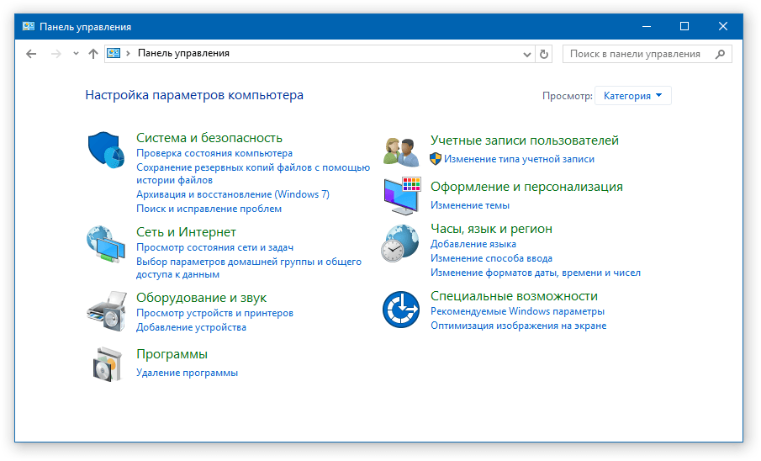Image resolution: width=761 pixels, height=461 pixels.
Task: Open Учетные записи пользователей category
Action: pyautogui.click(x=525, y=140)
